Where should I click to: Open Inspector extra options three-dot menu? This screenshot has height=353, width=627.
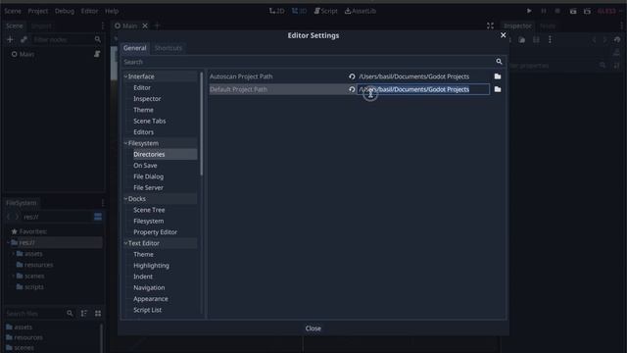pyautogui.click(x=550, y=39)
